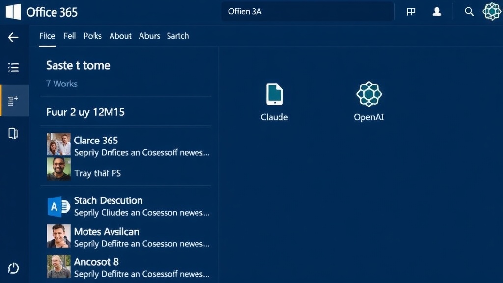Viewport: 503px width, 283px height.
Task: Click the power icon in sidebar
Action: click(x=14, y=268)
